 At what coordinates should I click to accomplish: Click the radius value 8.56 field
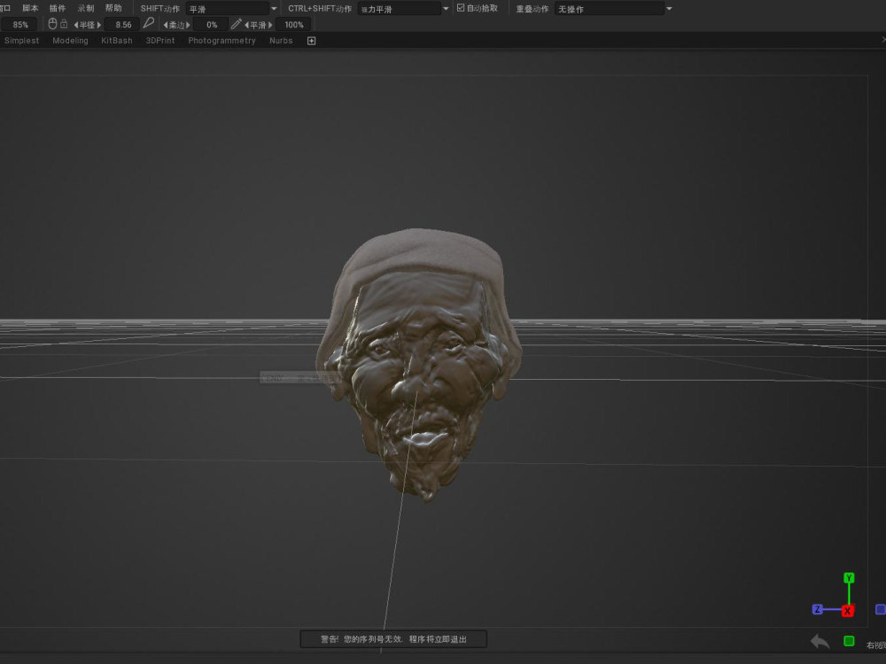pos(122,24)
